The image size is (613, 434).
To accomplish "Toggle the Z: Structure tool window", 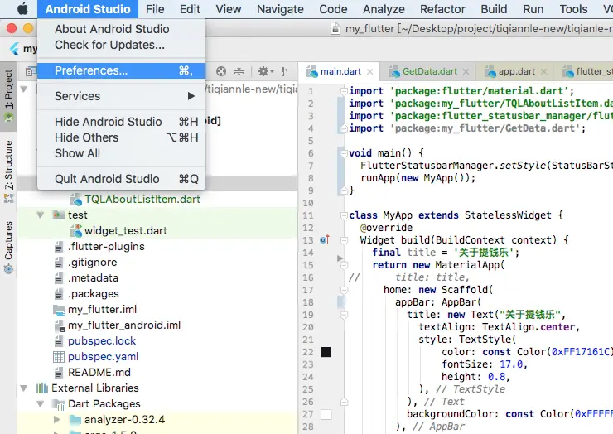I will 8,171.
